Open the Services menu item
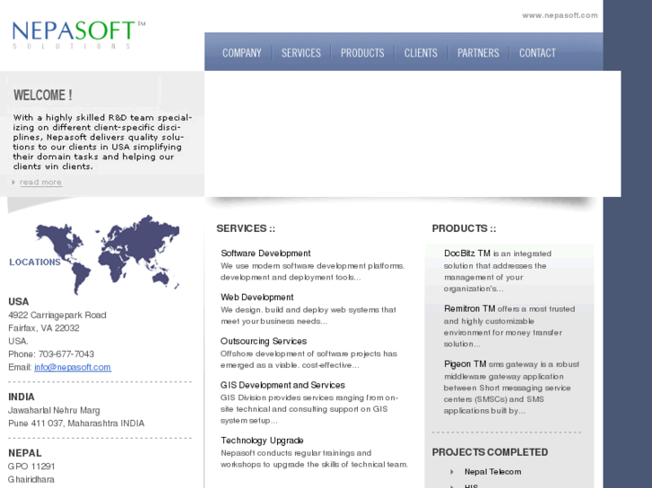The width and height of the screenshot is (652, 488). (x=301, y=53)
